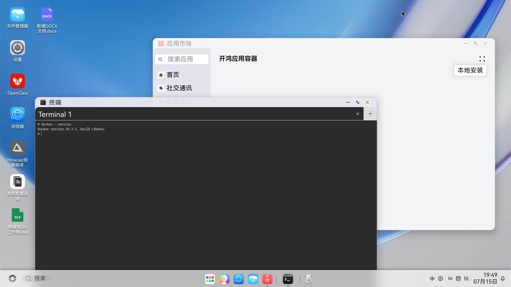
Task: Click the chat bubble icon beside 社交通讯
Action: pos(161,88)
